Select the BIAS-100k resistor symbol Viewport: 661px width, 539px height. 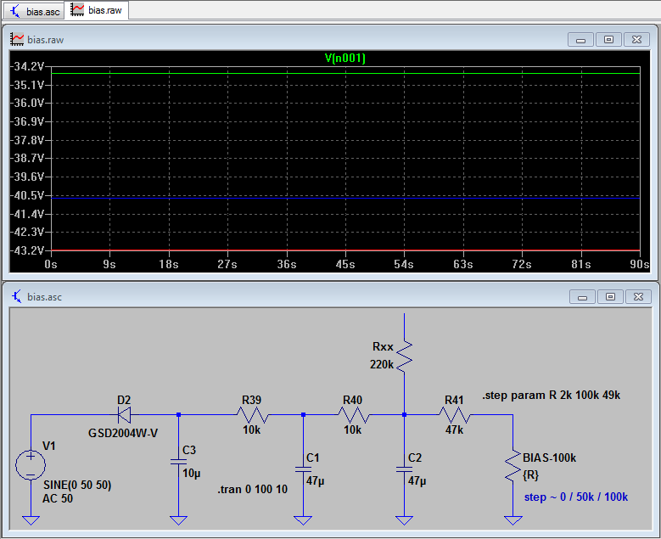513,464
